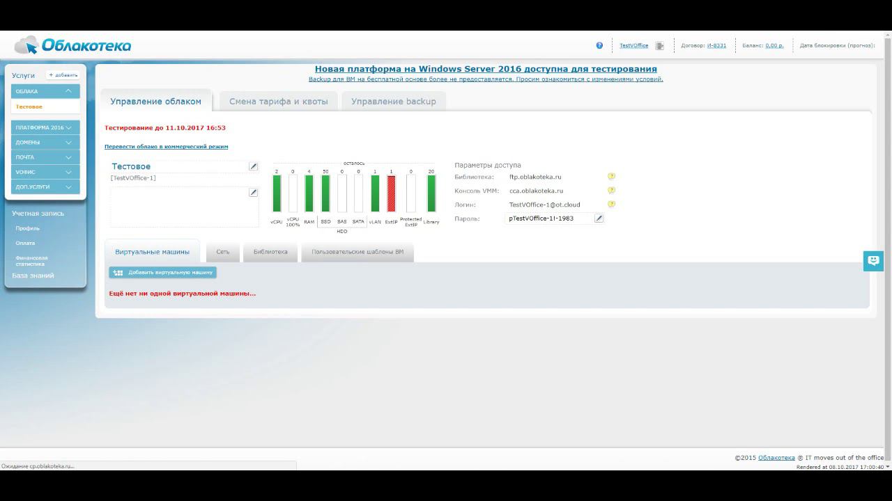Open contract И-8331 link
The width and height of the screenshot is (892, 501).
(716, 46)
